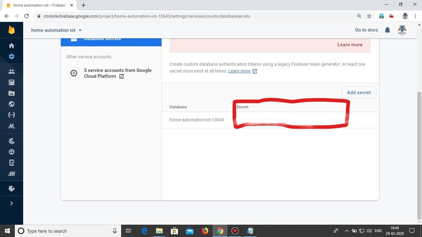Close the home automation iot browser tab
This screenshot has width=422, height=237.
pyautogui.click(x=72, y=5)
